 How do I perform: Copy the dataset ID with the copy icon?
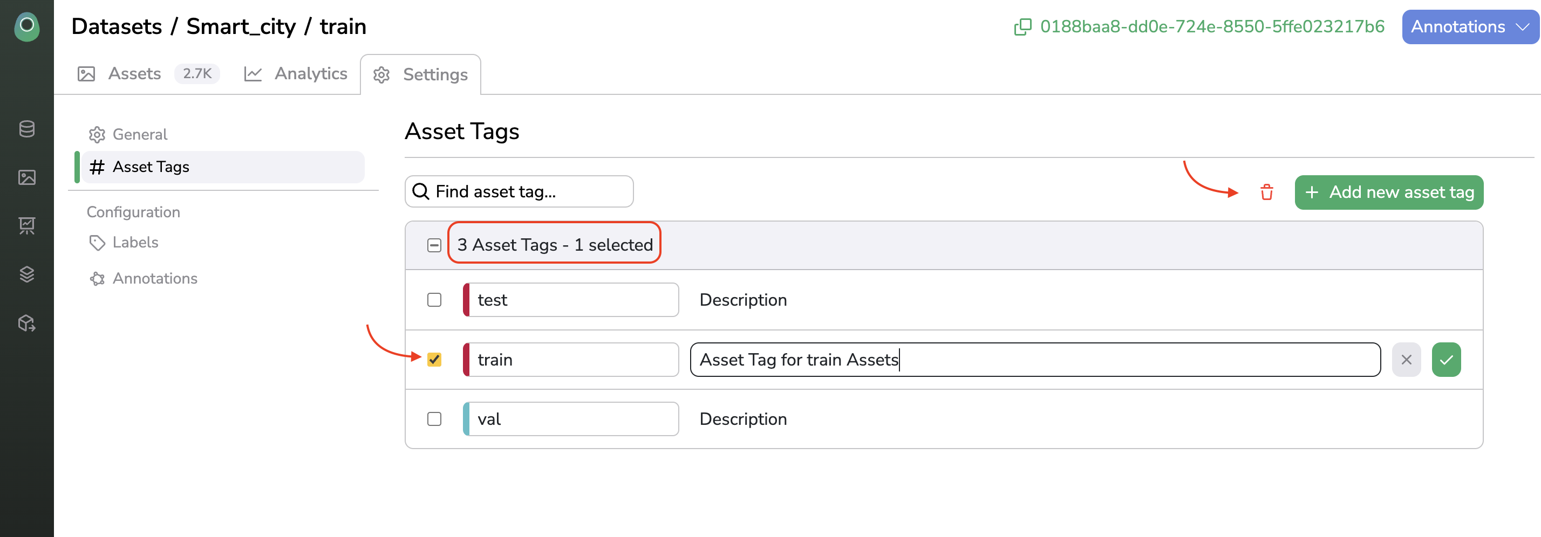[1022, 27]
